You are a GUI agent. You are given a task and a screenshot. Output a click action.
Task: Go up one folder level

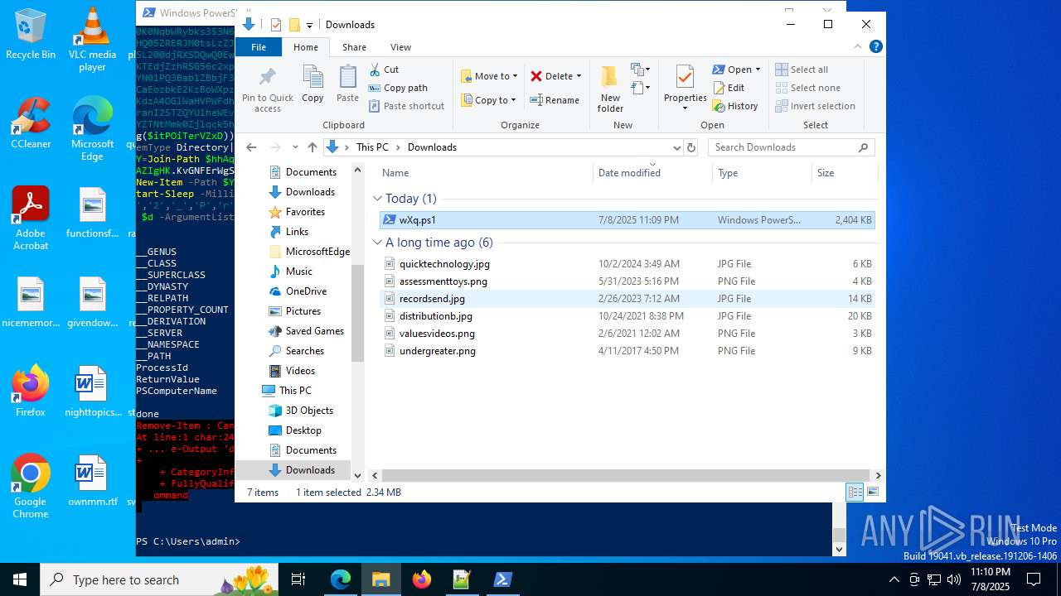[312, 147]
